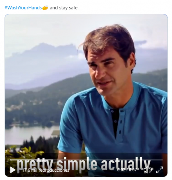
Task: Expand video to fullscreen with arrows icon
Action: (159, 170)
